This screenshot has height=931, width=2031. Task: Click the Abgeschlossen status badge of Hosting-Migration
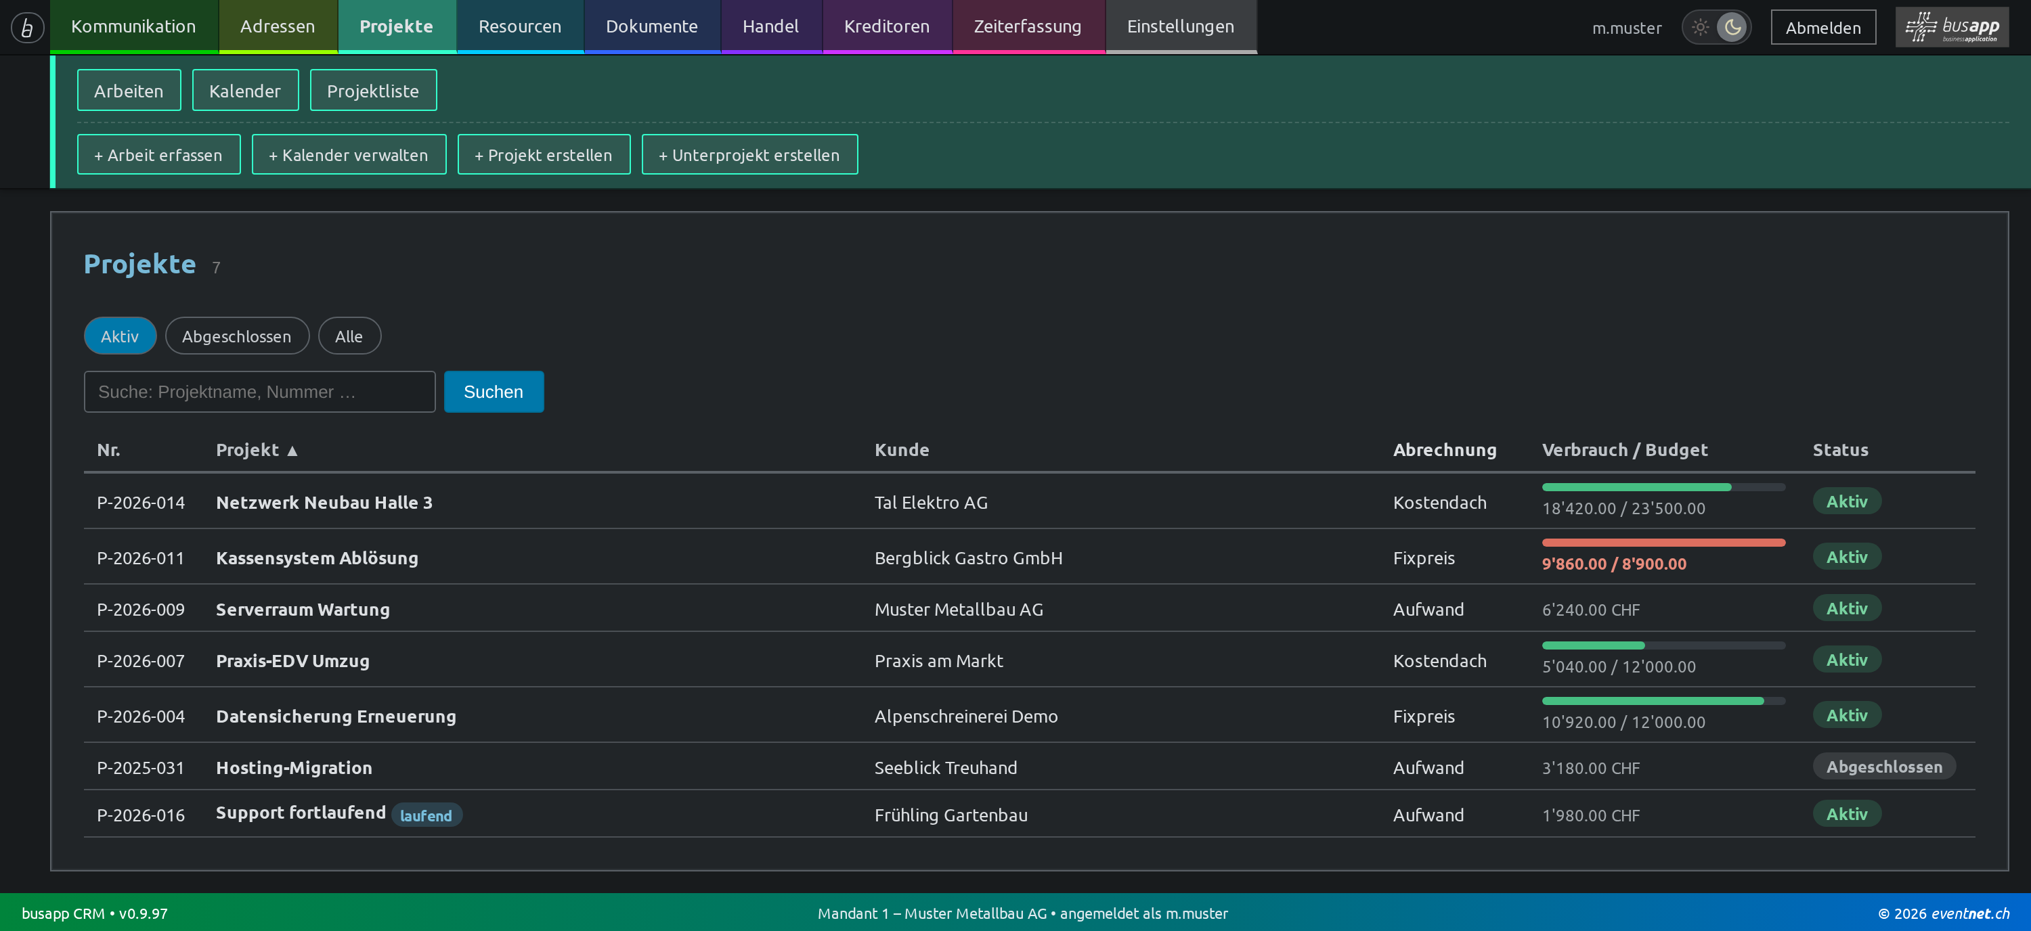1883,767
